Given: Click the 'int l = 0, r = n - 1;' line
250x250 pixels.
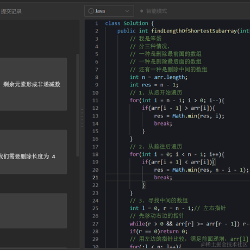Looking at the screenshot, I should 161,208.
